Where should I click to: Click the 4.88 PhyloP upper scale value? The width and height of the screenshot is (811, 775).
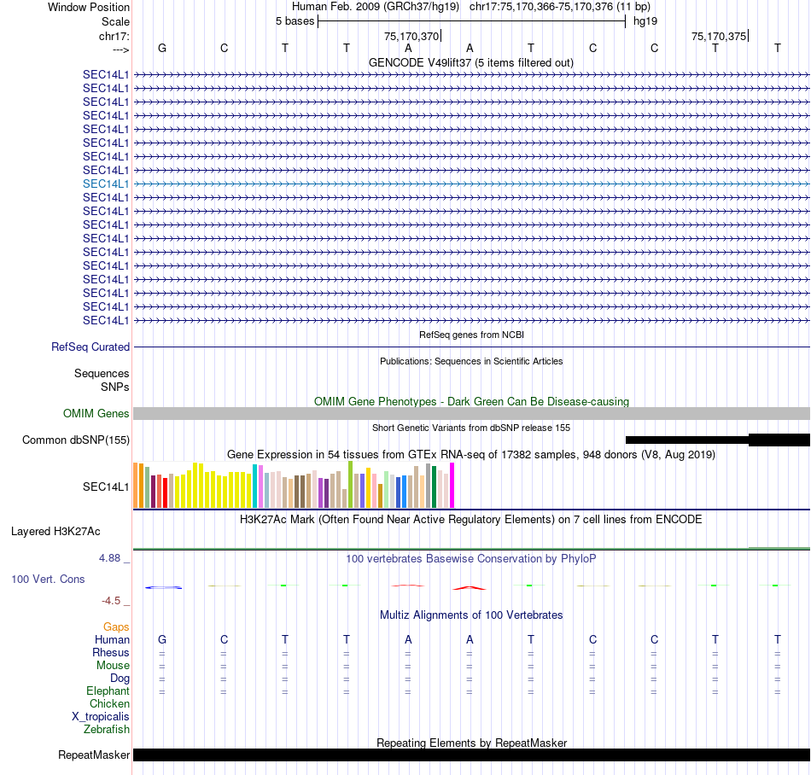click(x=109, y=558)
